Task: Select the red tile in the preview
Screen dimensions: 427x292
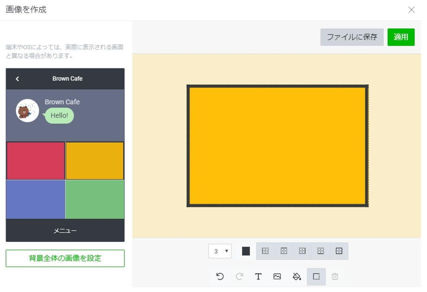Action: pyautogui.click(x=35, y=160)
